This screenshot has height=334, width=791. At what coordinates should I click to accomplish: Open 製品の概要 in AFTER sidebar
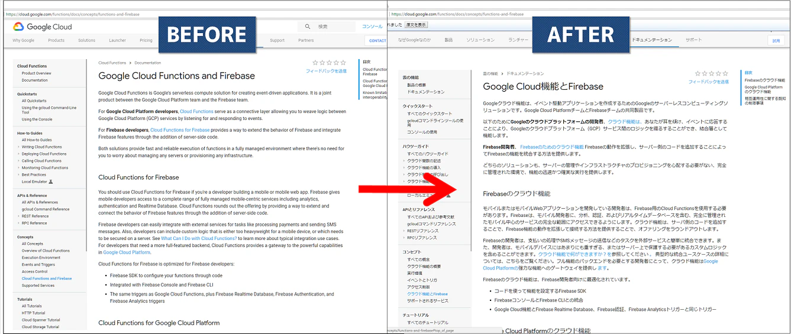coord(417,85)
